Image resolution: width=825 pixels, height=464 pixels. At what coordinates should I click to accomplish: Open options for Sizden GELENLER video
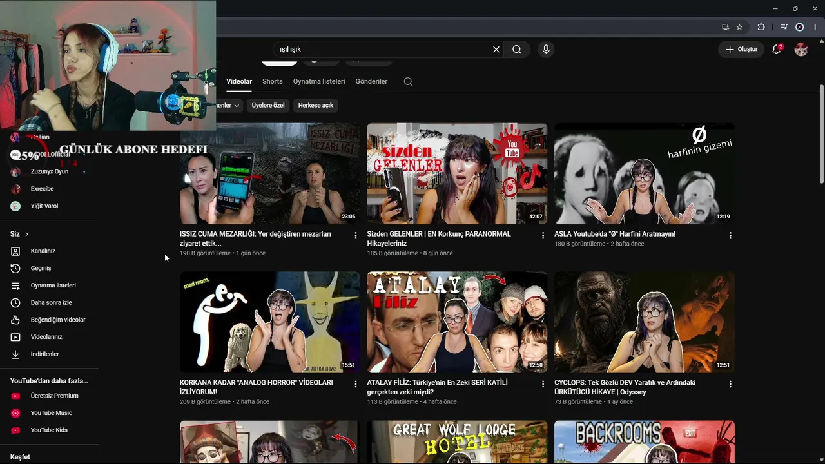(543, 236)
